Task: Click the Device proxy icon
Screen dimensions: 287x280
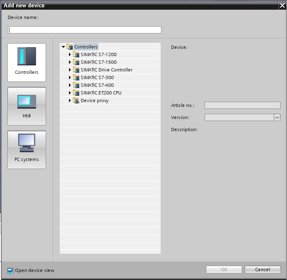Action: click(x=76, y=100)
